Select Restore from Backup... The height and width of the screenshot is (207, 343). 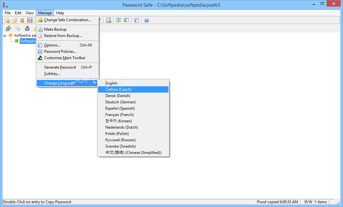(x=68, y=35)
